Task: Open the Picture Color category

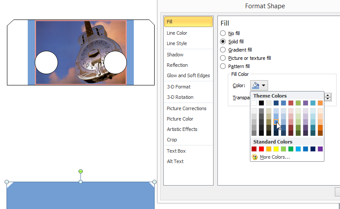Action: (x=188, y=119)
